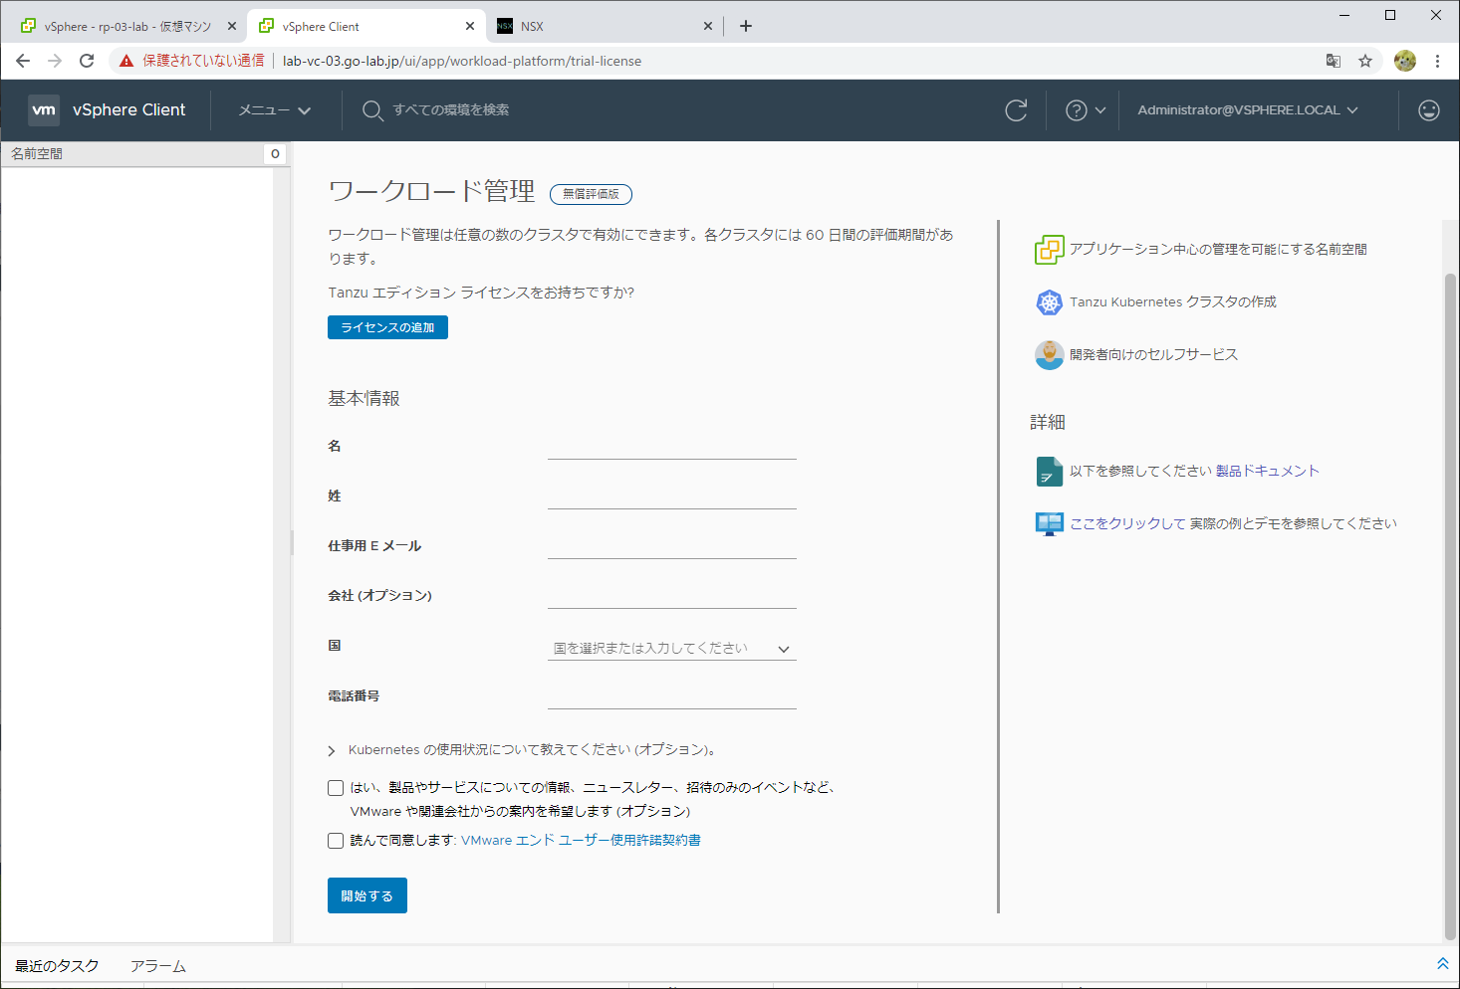The image size is (1460, 989).
Task: Click the 開発者向けのセルフサービス text
Action: (1153, 355)
